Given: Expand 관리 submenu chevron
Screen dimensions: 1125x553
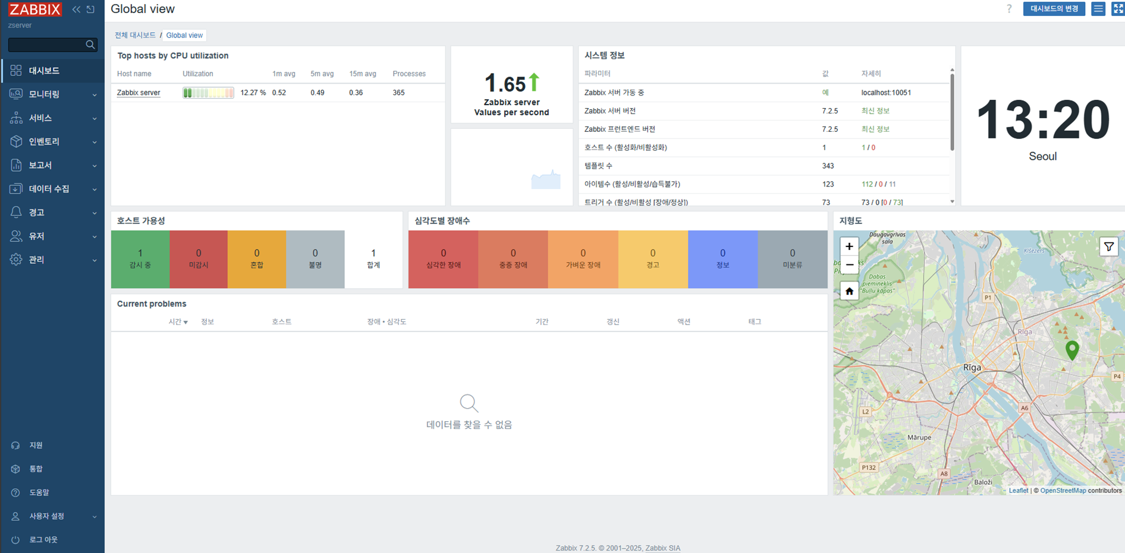Looking at the screenshot, I should (x=94, y=260).
